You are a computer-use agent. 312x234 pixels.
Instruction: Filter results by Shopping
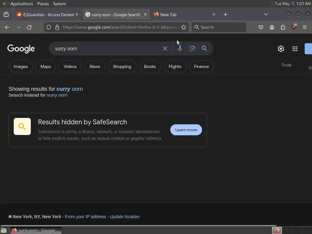coord(122,66)
